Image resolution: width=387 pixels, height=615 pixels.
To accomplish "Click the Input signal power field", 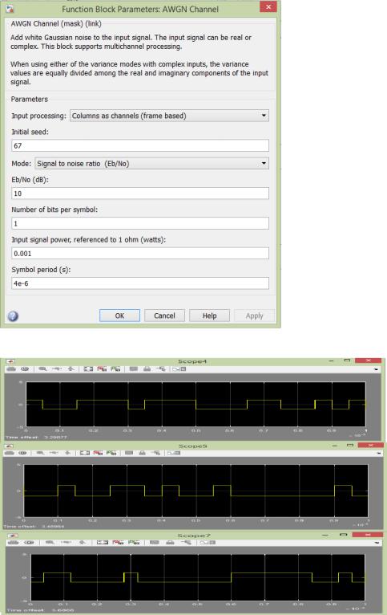I will [x=140, y=254].
